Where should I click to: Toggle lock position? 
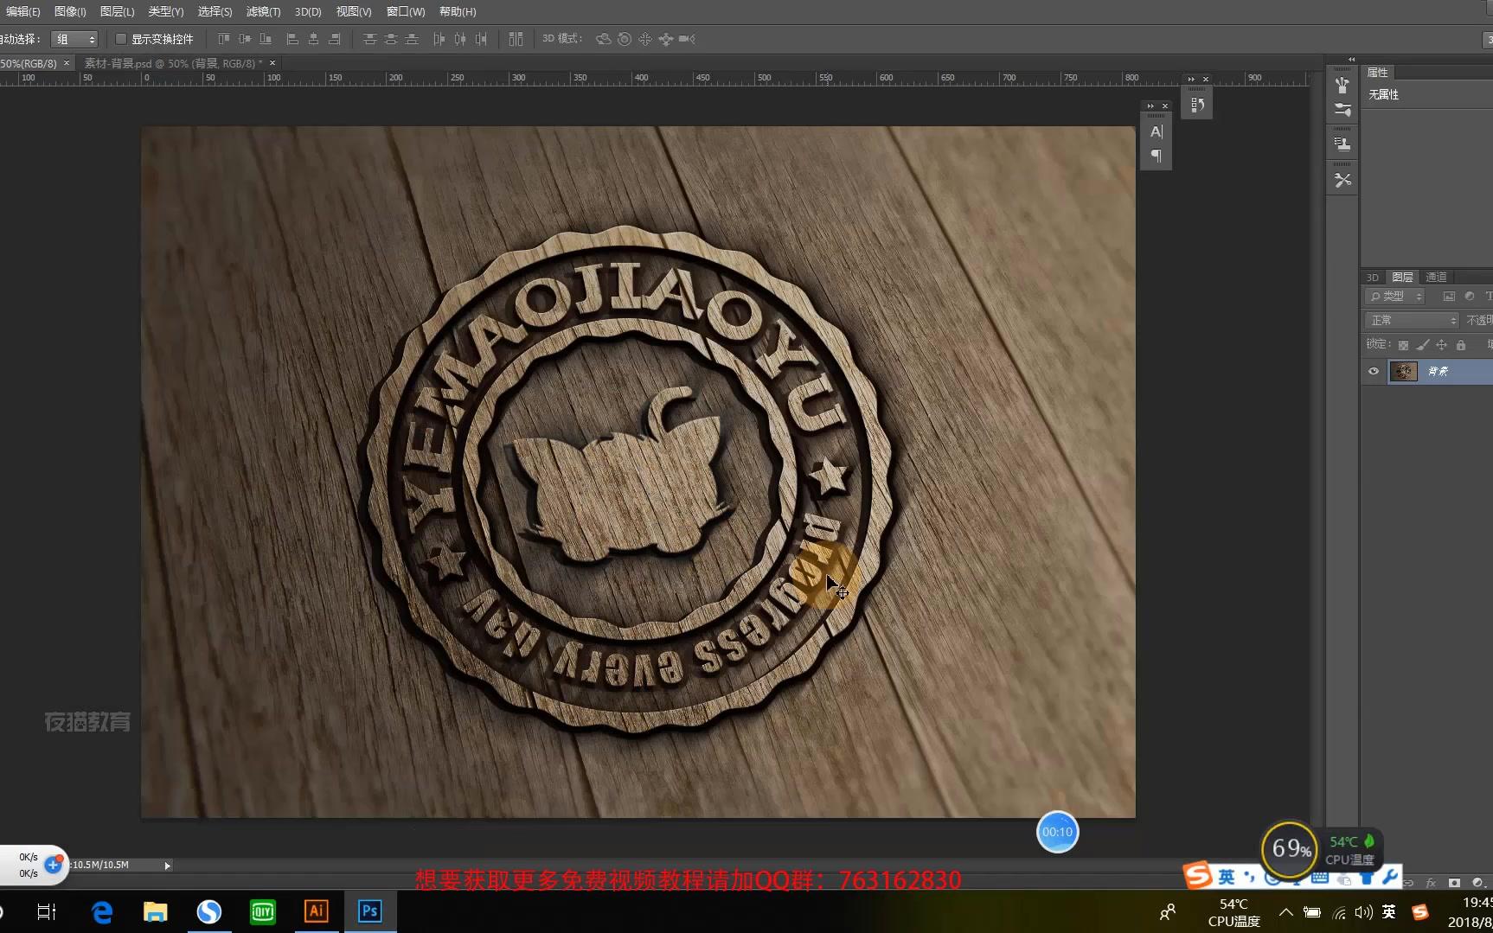1441,345
